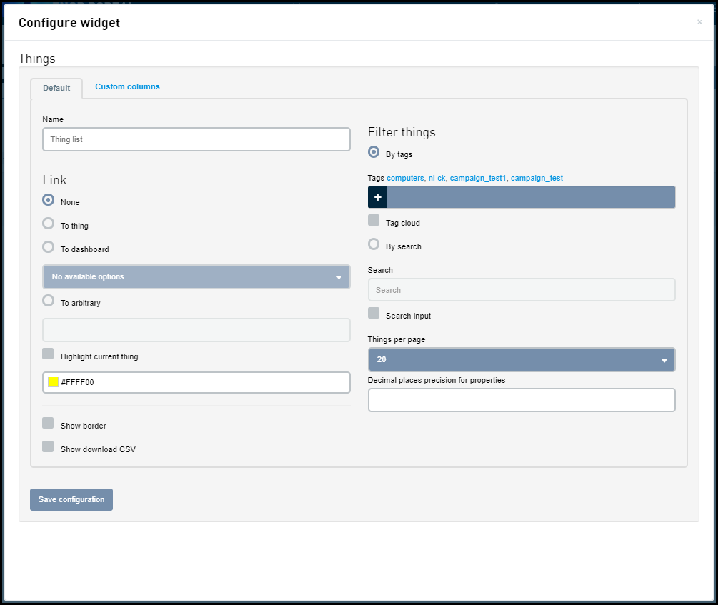The width and height of the screenshot is (718, 605).
Task: Click the 'campaign_test1' tag link
Action: tap(478, 178)
